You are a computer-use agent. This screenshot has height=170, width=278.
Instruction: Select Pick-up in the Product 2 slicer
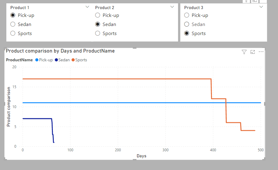97,15
